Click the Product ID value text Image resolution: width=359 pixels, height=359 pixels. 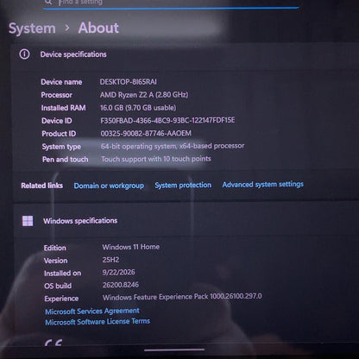(146, 133)
